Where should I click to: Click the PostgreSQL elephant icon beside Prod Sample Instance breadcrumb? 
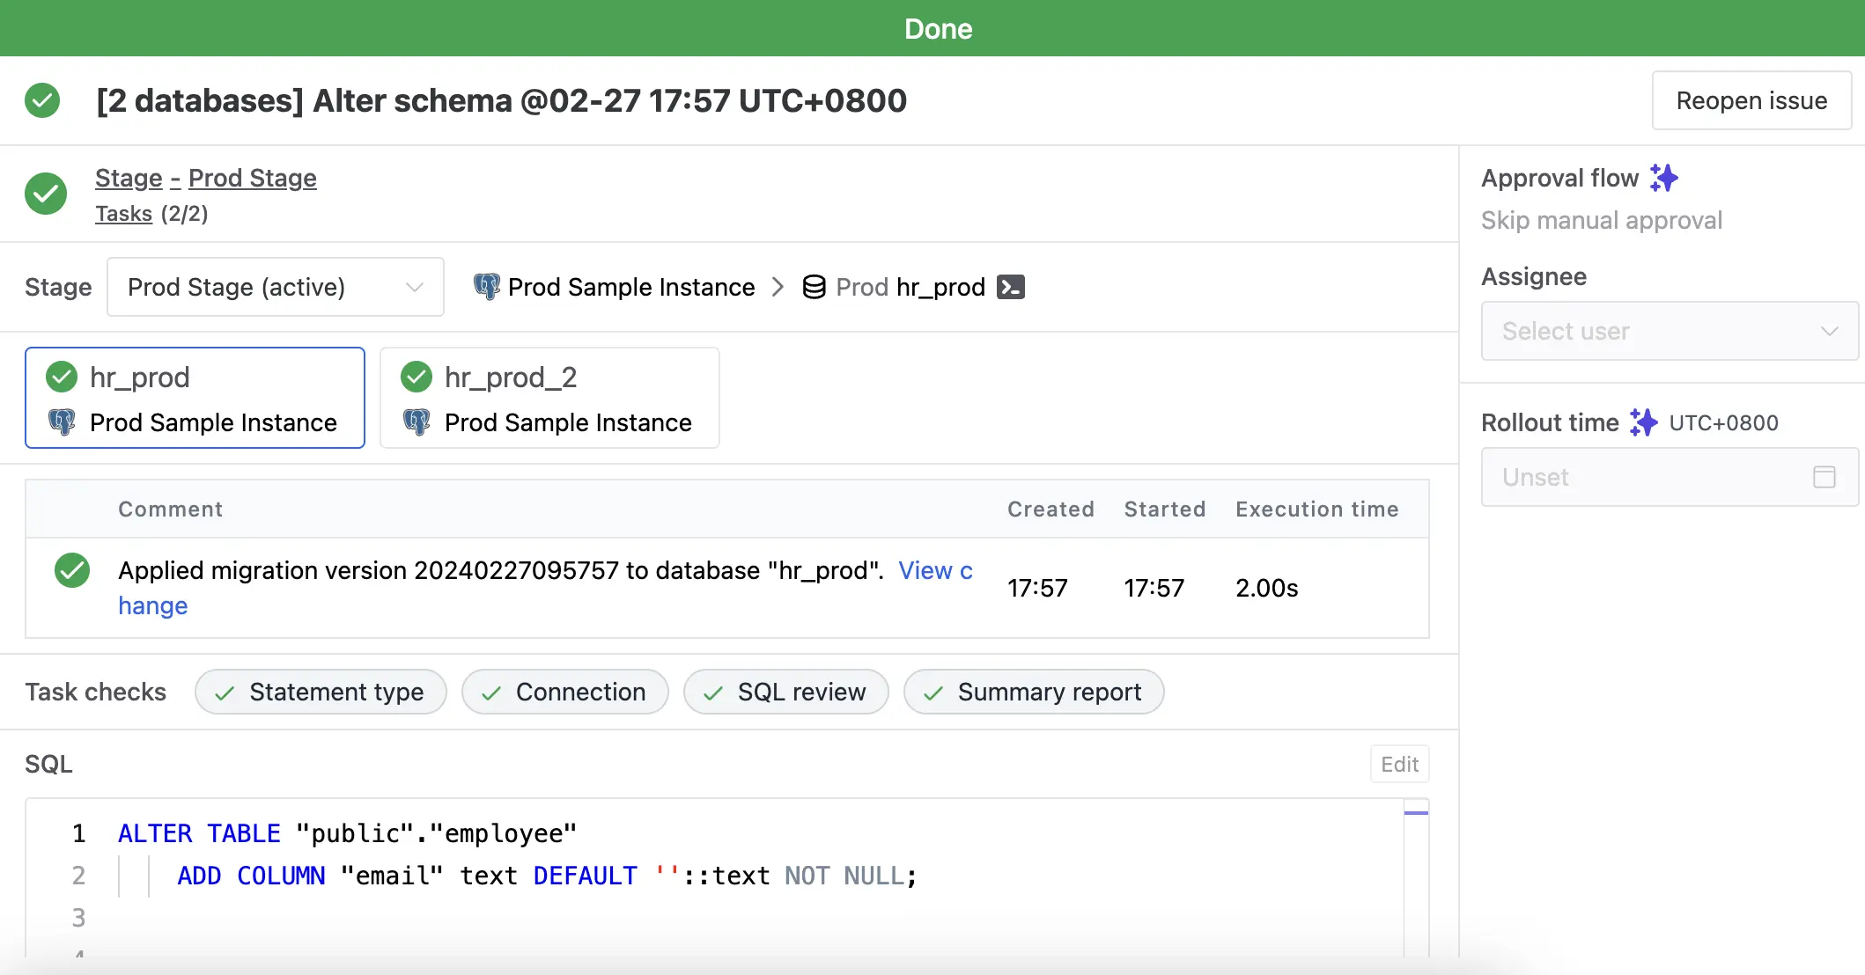pos(487,287)
